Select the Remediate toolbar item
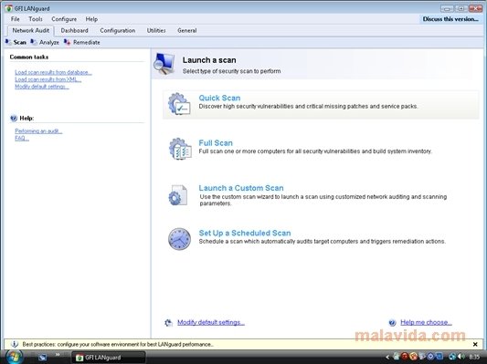This screenshot has height=364, width=487. click(82, 42)
